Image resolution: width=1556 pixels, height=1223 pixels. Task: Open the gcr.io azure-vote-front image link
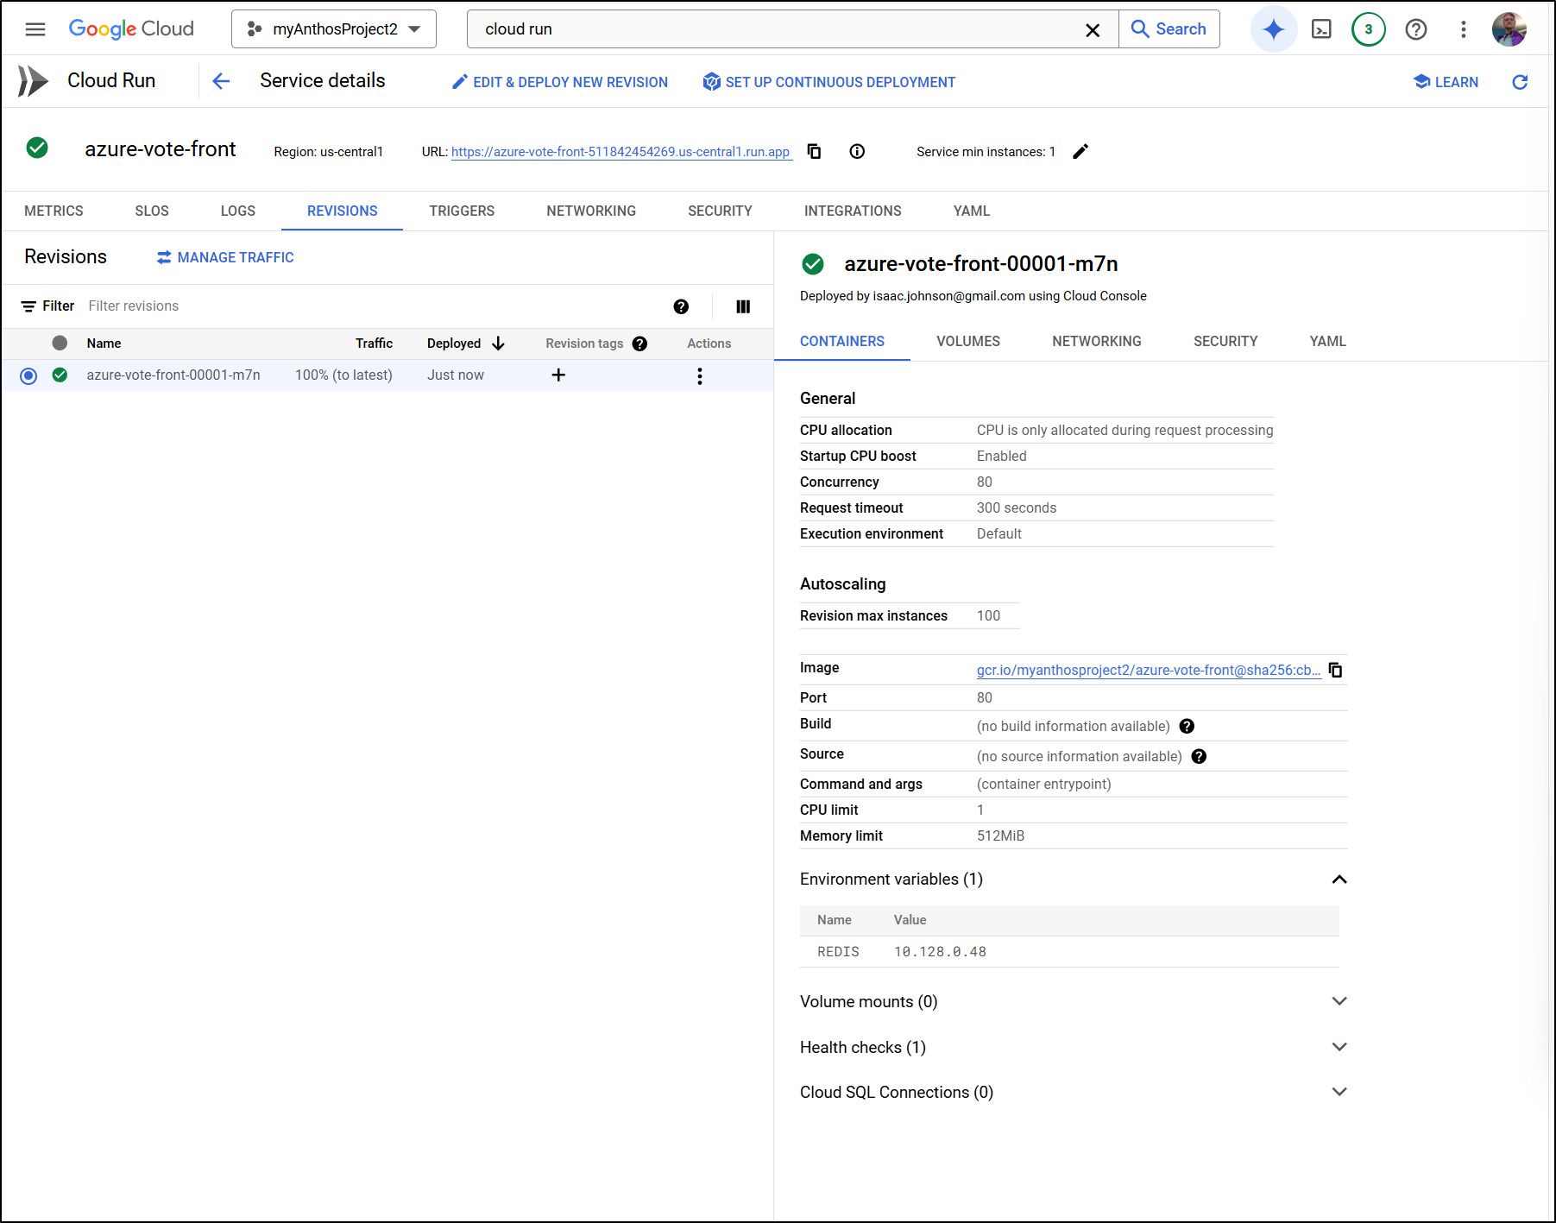point(1149,670)
